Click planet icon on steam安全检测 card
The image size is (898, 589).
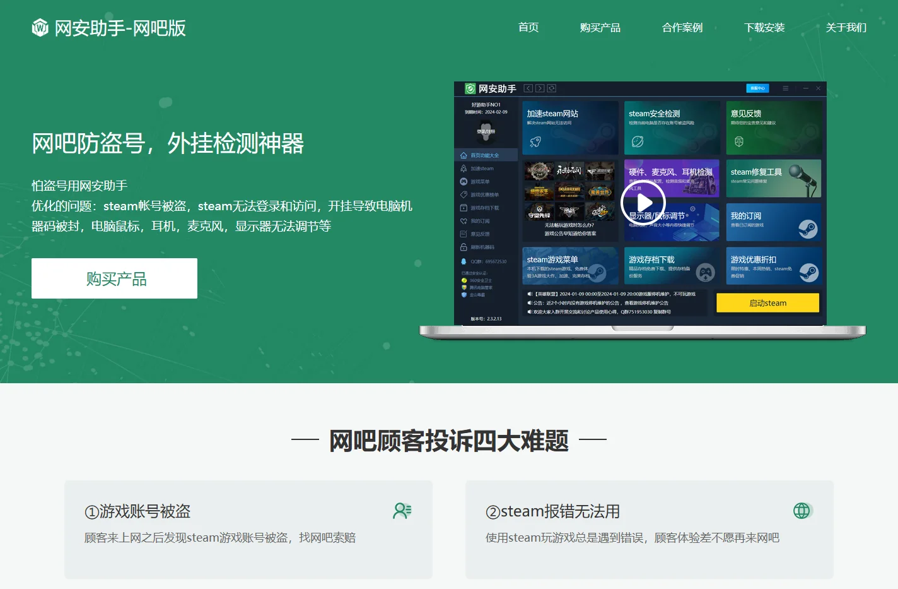(638, 141)
